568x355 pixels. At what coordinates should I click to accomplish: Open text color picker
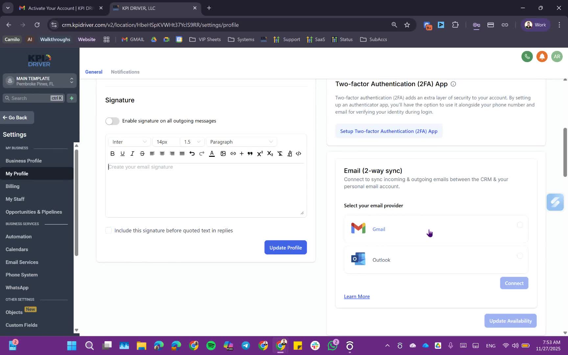click(x=212, y=154)
